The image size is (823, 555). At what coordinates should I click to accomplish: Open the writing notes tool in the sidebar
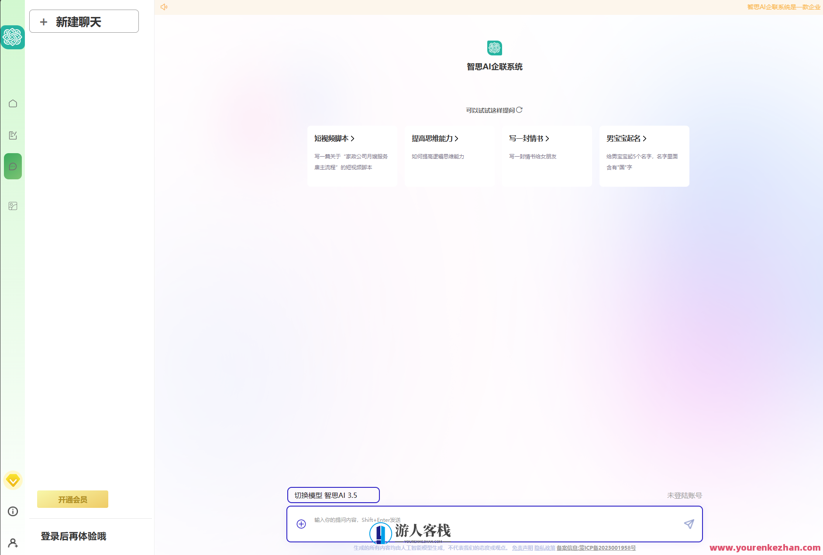[13, 135]
